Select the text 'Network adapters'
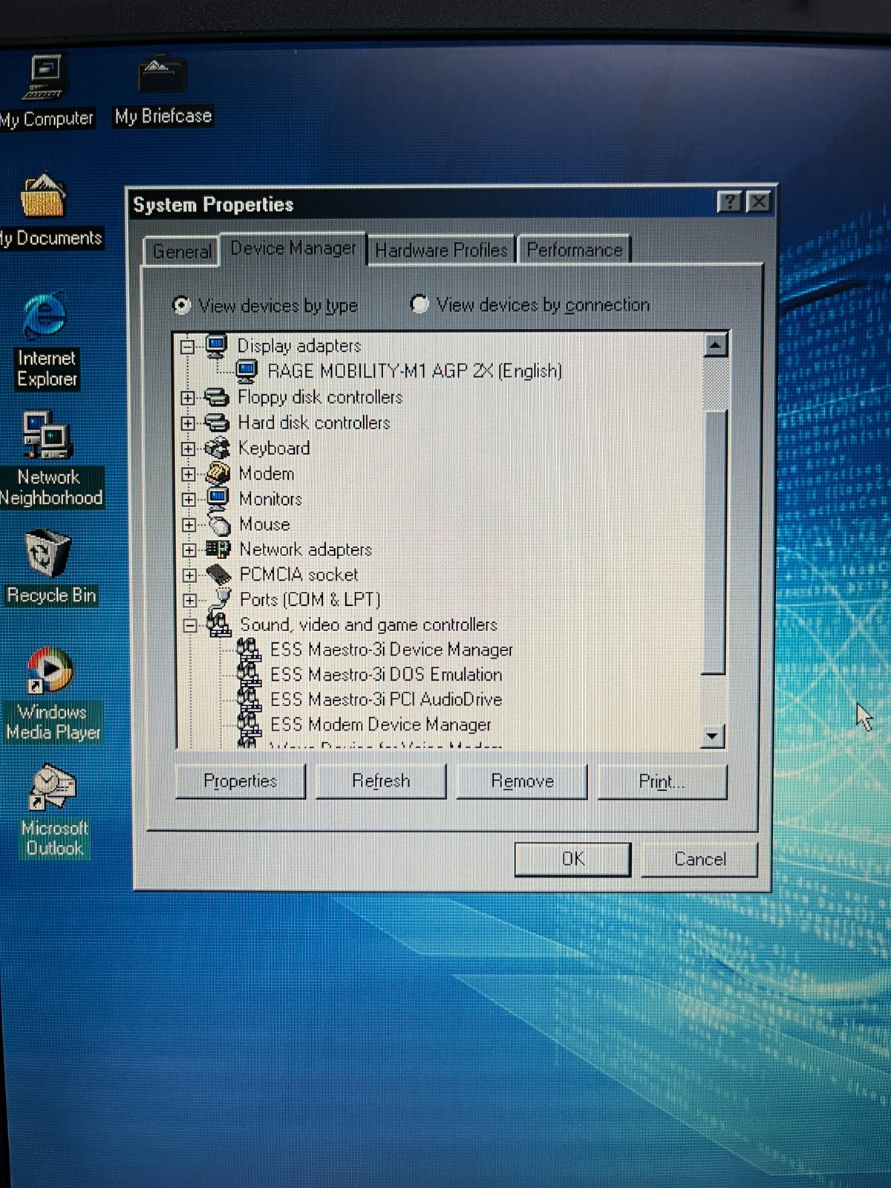The height and width of the screenshot is (1188, 891). pyautogui.click(x=305, y=549)
